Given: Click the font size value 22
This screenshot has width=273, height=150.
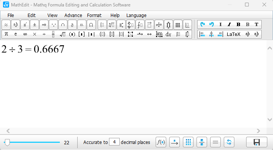Looking at the screenshot, I should point(67,143).
